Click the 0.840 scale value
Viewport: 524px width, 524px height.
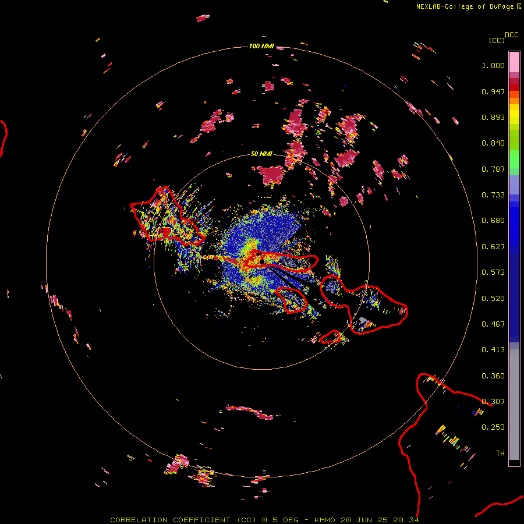(493, 143)
